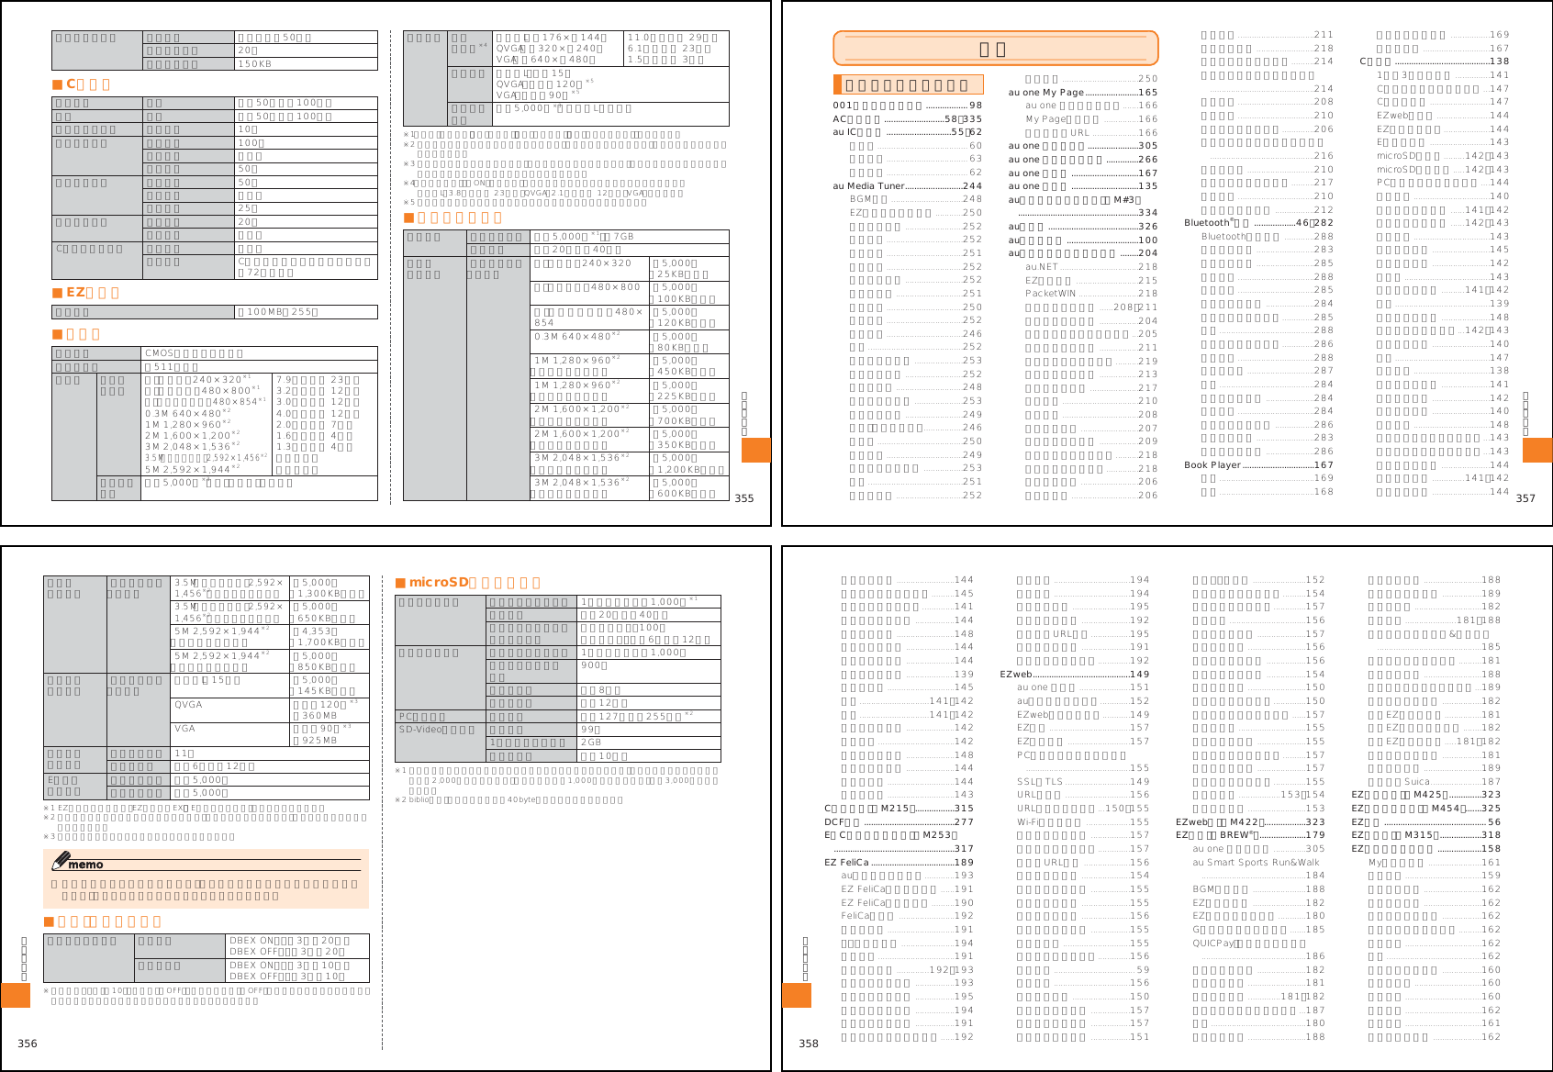Select the BGM entry pointing to page 248
This screenshot has height=1072, width=1553.
click(915, 199)
